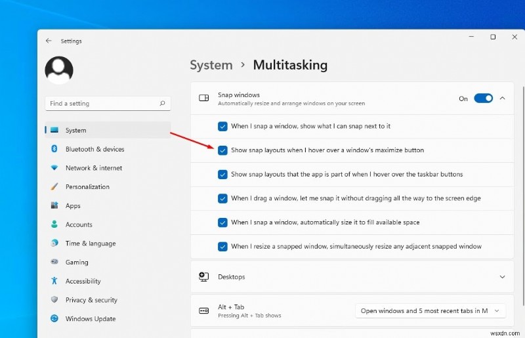Click the System monitor icon
The width and height of the screenshot is (525, 338).
coord(54,130)
